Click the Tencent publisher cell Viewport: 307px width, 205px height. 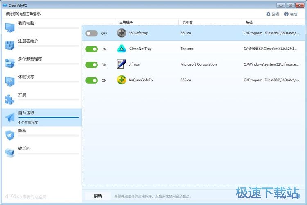[x=187, y=49]
